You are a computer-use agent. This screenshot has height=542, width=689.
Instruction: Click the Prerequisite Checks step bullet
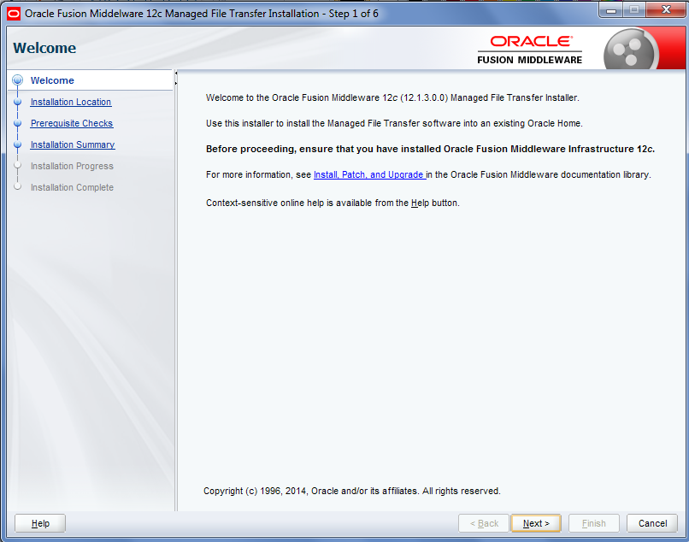tap(18, 123)
